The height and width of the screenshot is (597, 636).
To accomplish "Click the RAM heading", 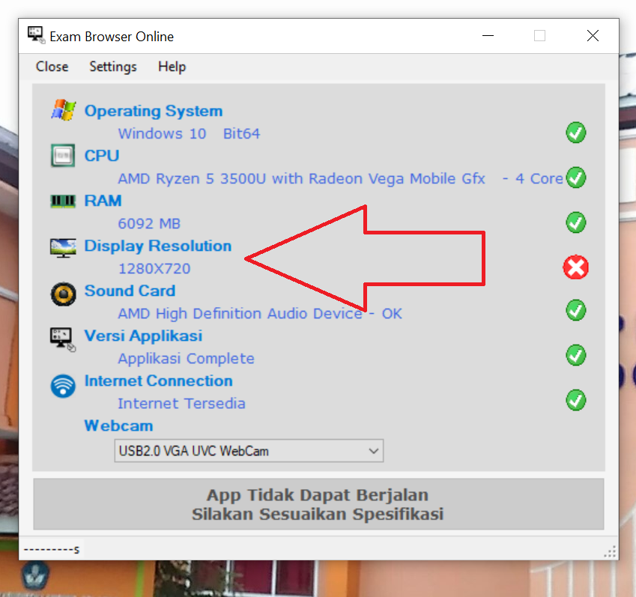I will pyautogui.click(x=103, y=201).
